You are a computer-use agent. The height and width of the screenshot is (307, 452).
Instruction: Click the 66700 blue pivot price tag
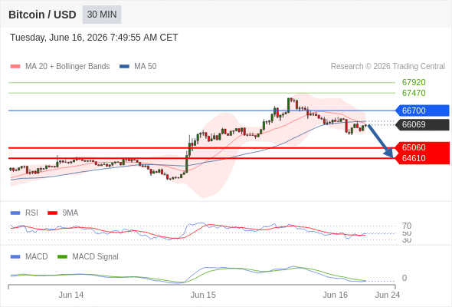pos(422,111)
